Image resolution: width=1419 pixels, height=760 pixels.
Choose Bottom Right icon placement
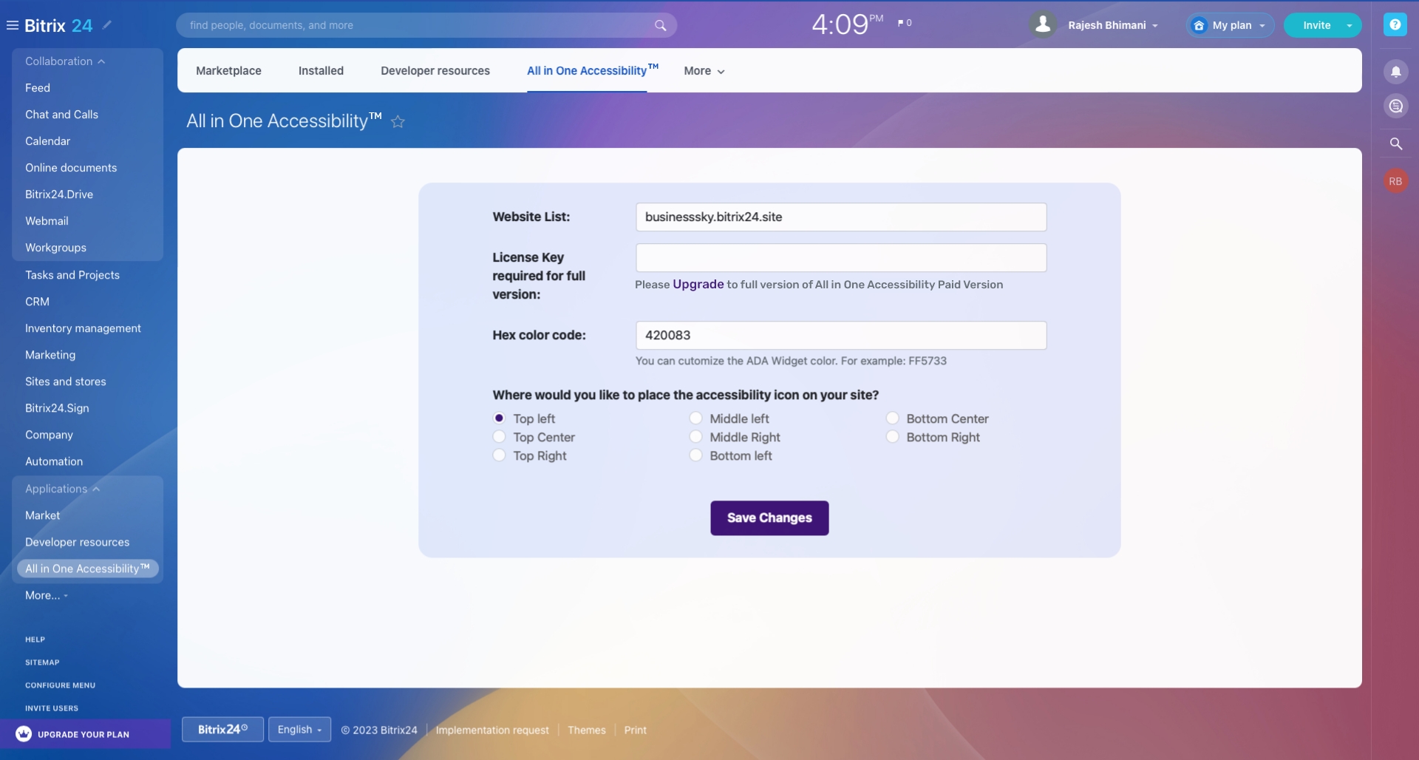point(893,437)
